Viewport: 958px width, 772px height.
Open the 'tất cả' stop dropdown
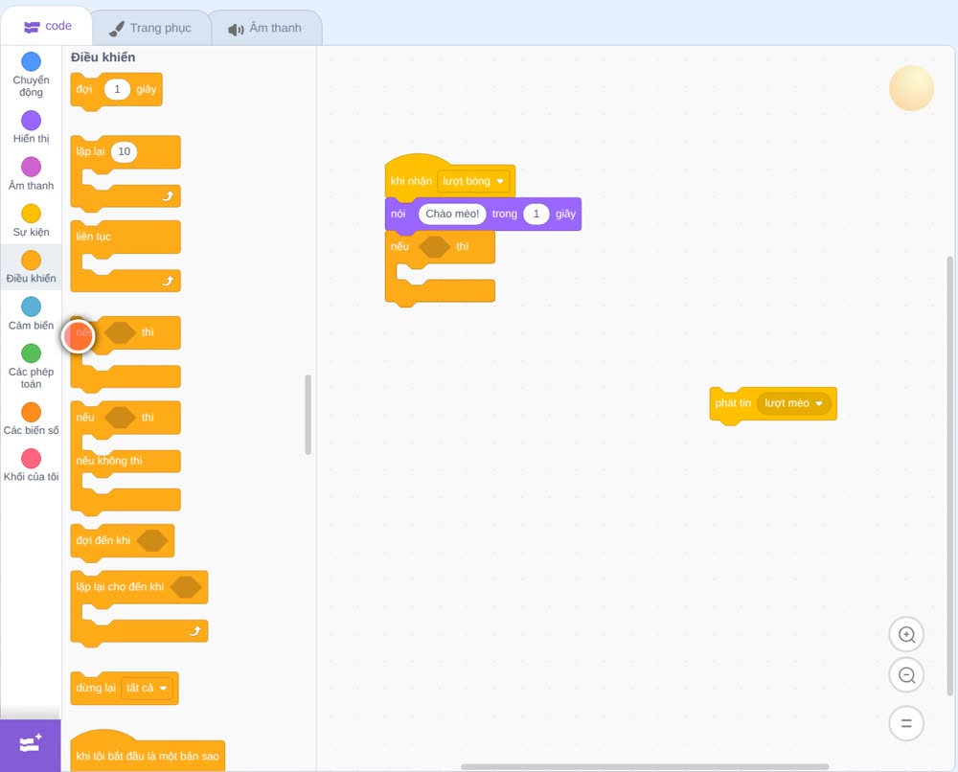[147, 689]
